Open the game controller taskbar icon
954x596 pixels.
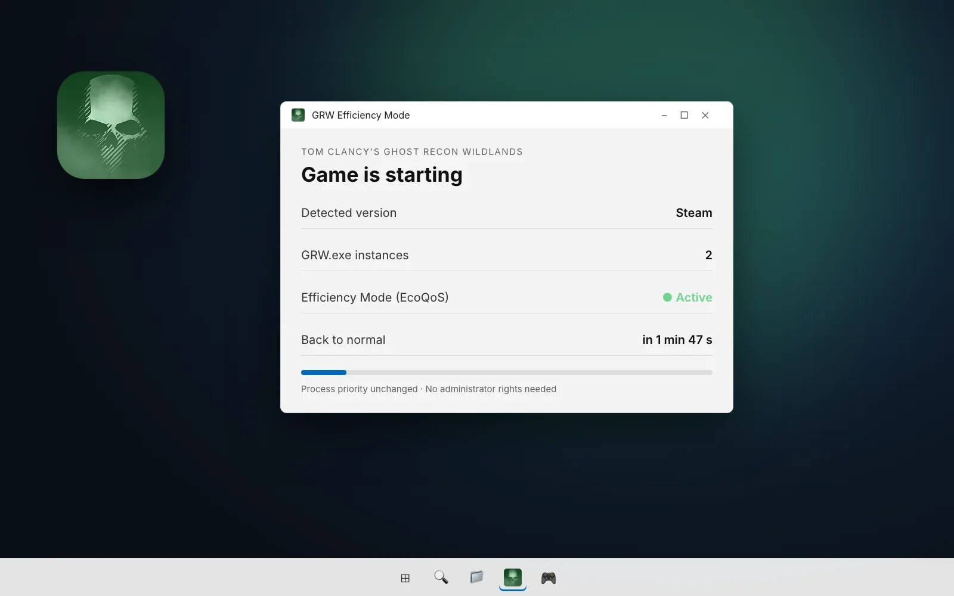click(549, 578)
